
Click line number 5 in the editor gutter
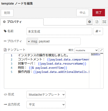(x=11, y=72)
